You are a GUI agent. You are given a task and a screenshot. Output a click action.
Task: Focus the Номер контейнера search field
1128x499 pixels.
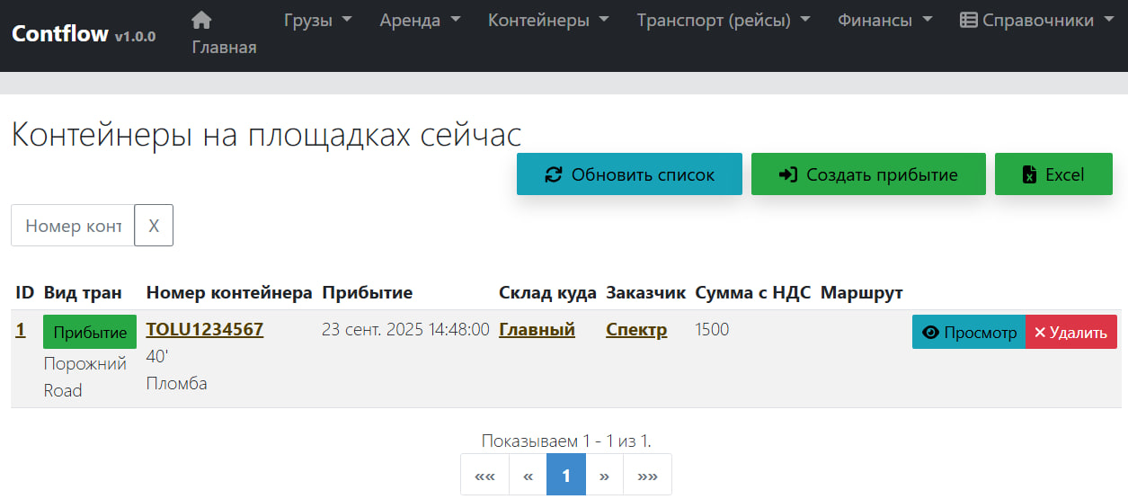(73, 226)
